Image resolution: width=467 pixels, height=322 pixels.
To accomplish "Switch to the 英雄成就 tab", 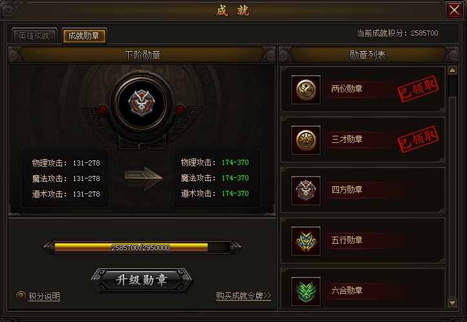I will (x=34, y=36).
